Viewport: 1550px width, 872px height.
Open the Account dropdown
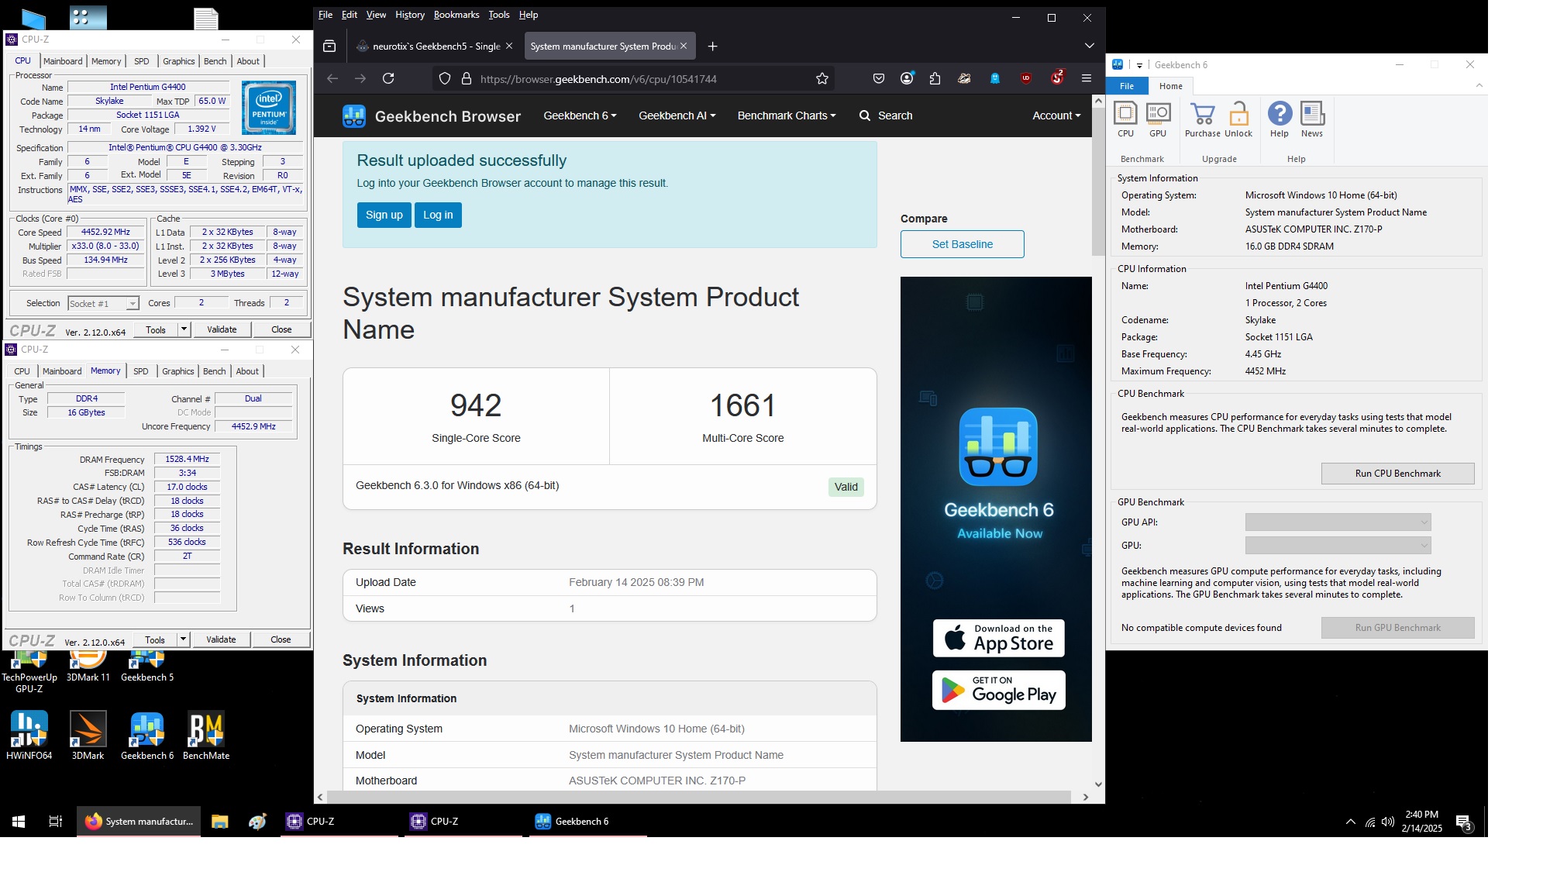click(x=1056, y=115)
